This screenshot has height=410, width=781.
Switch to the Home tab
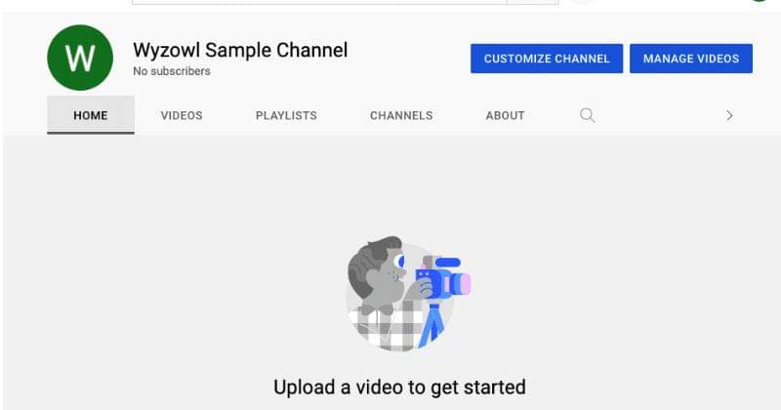[90, 115]
